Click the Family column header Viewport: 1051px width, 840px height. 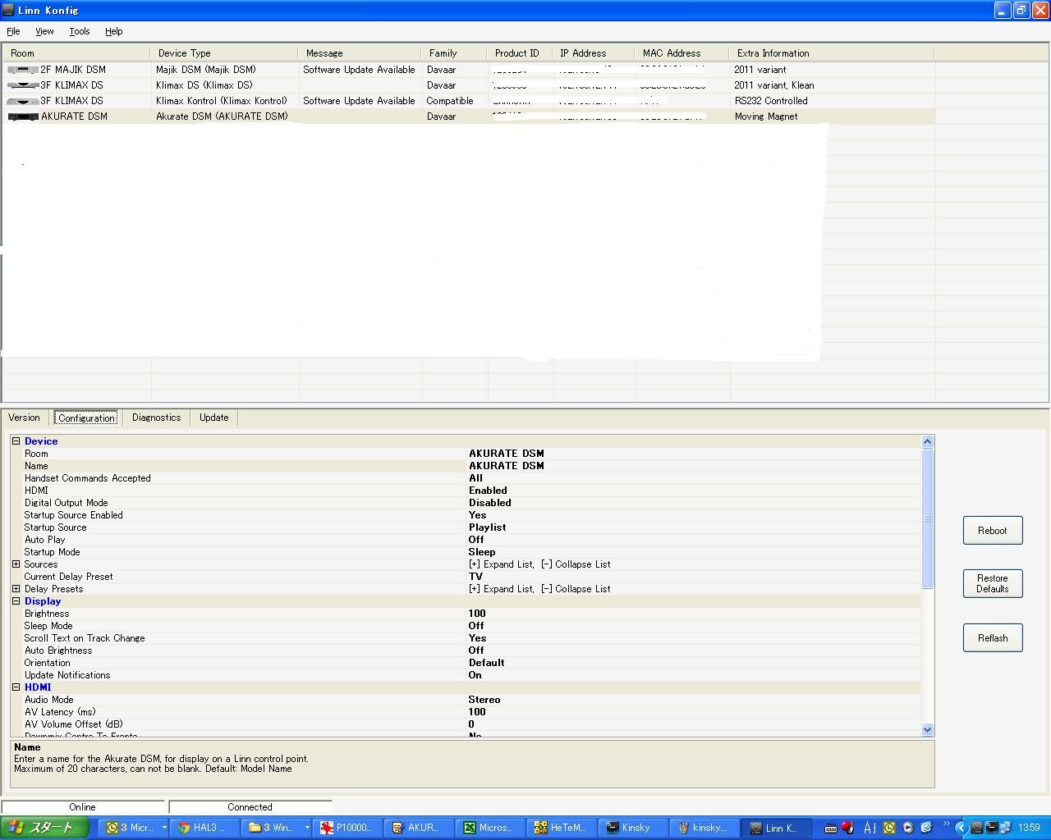tap(454, 53)
